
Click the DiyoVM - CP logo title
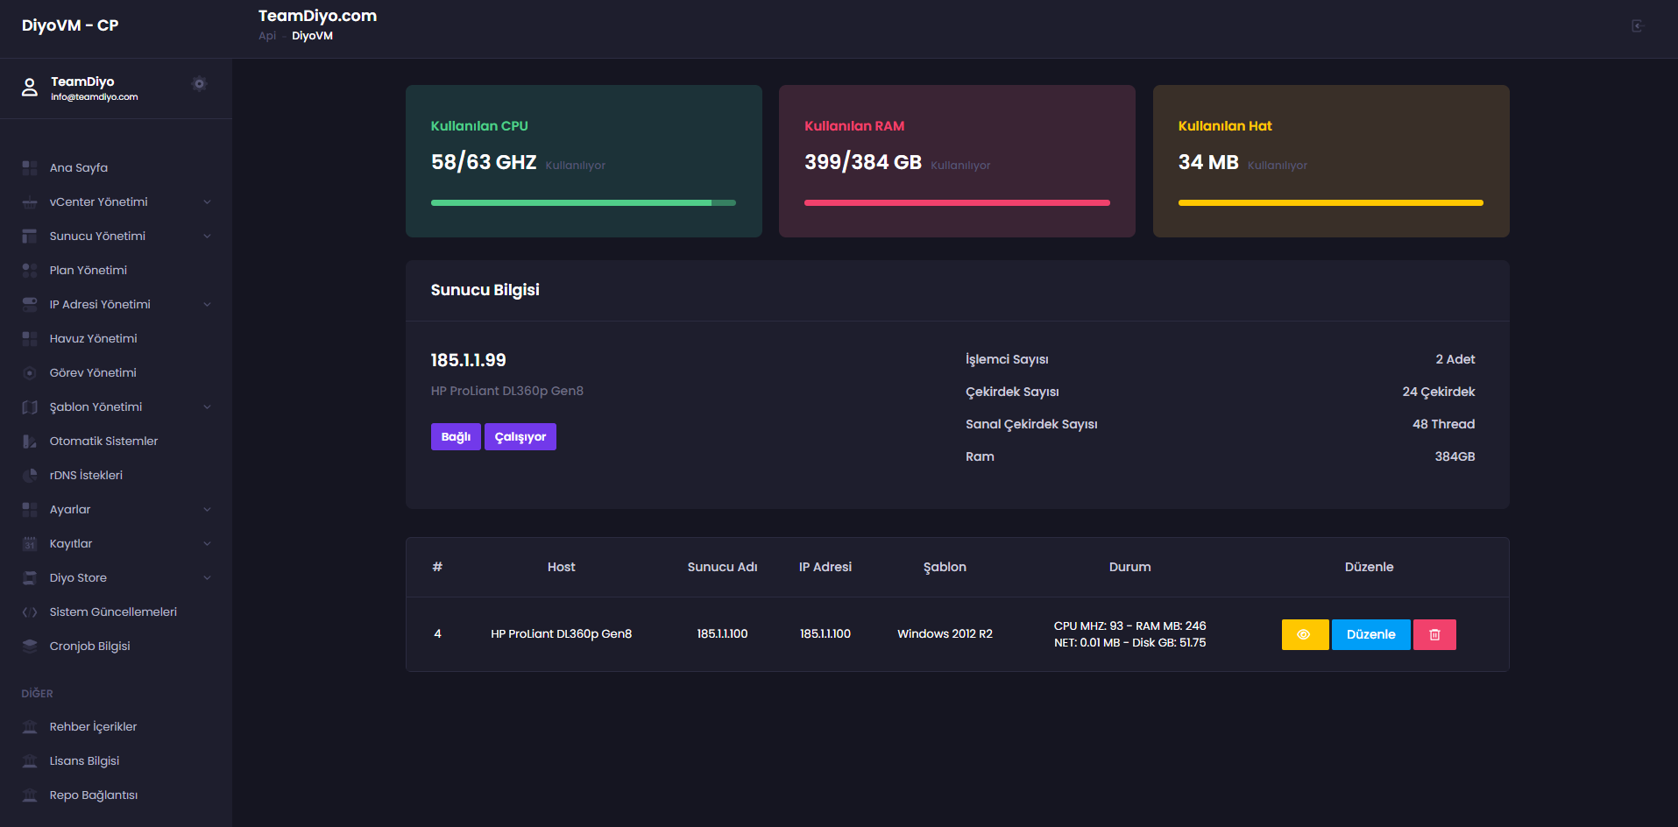[x=70, y=25]
